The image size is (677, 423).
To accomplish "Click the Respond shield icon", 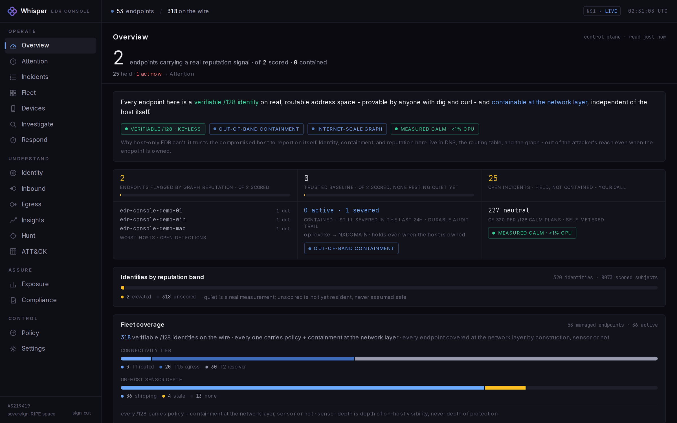I will pos(13,140).
